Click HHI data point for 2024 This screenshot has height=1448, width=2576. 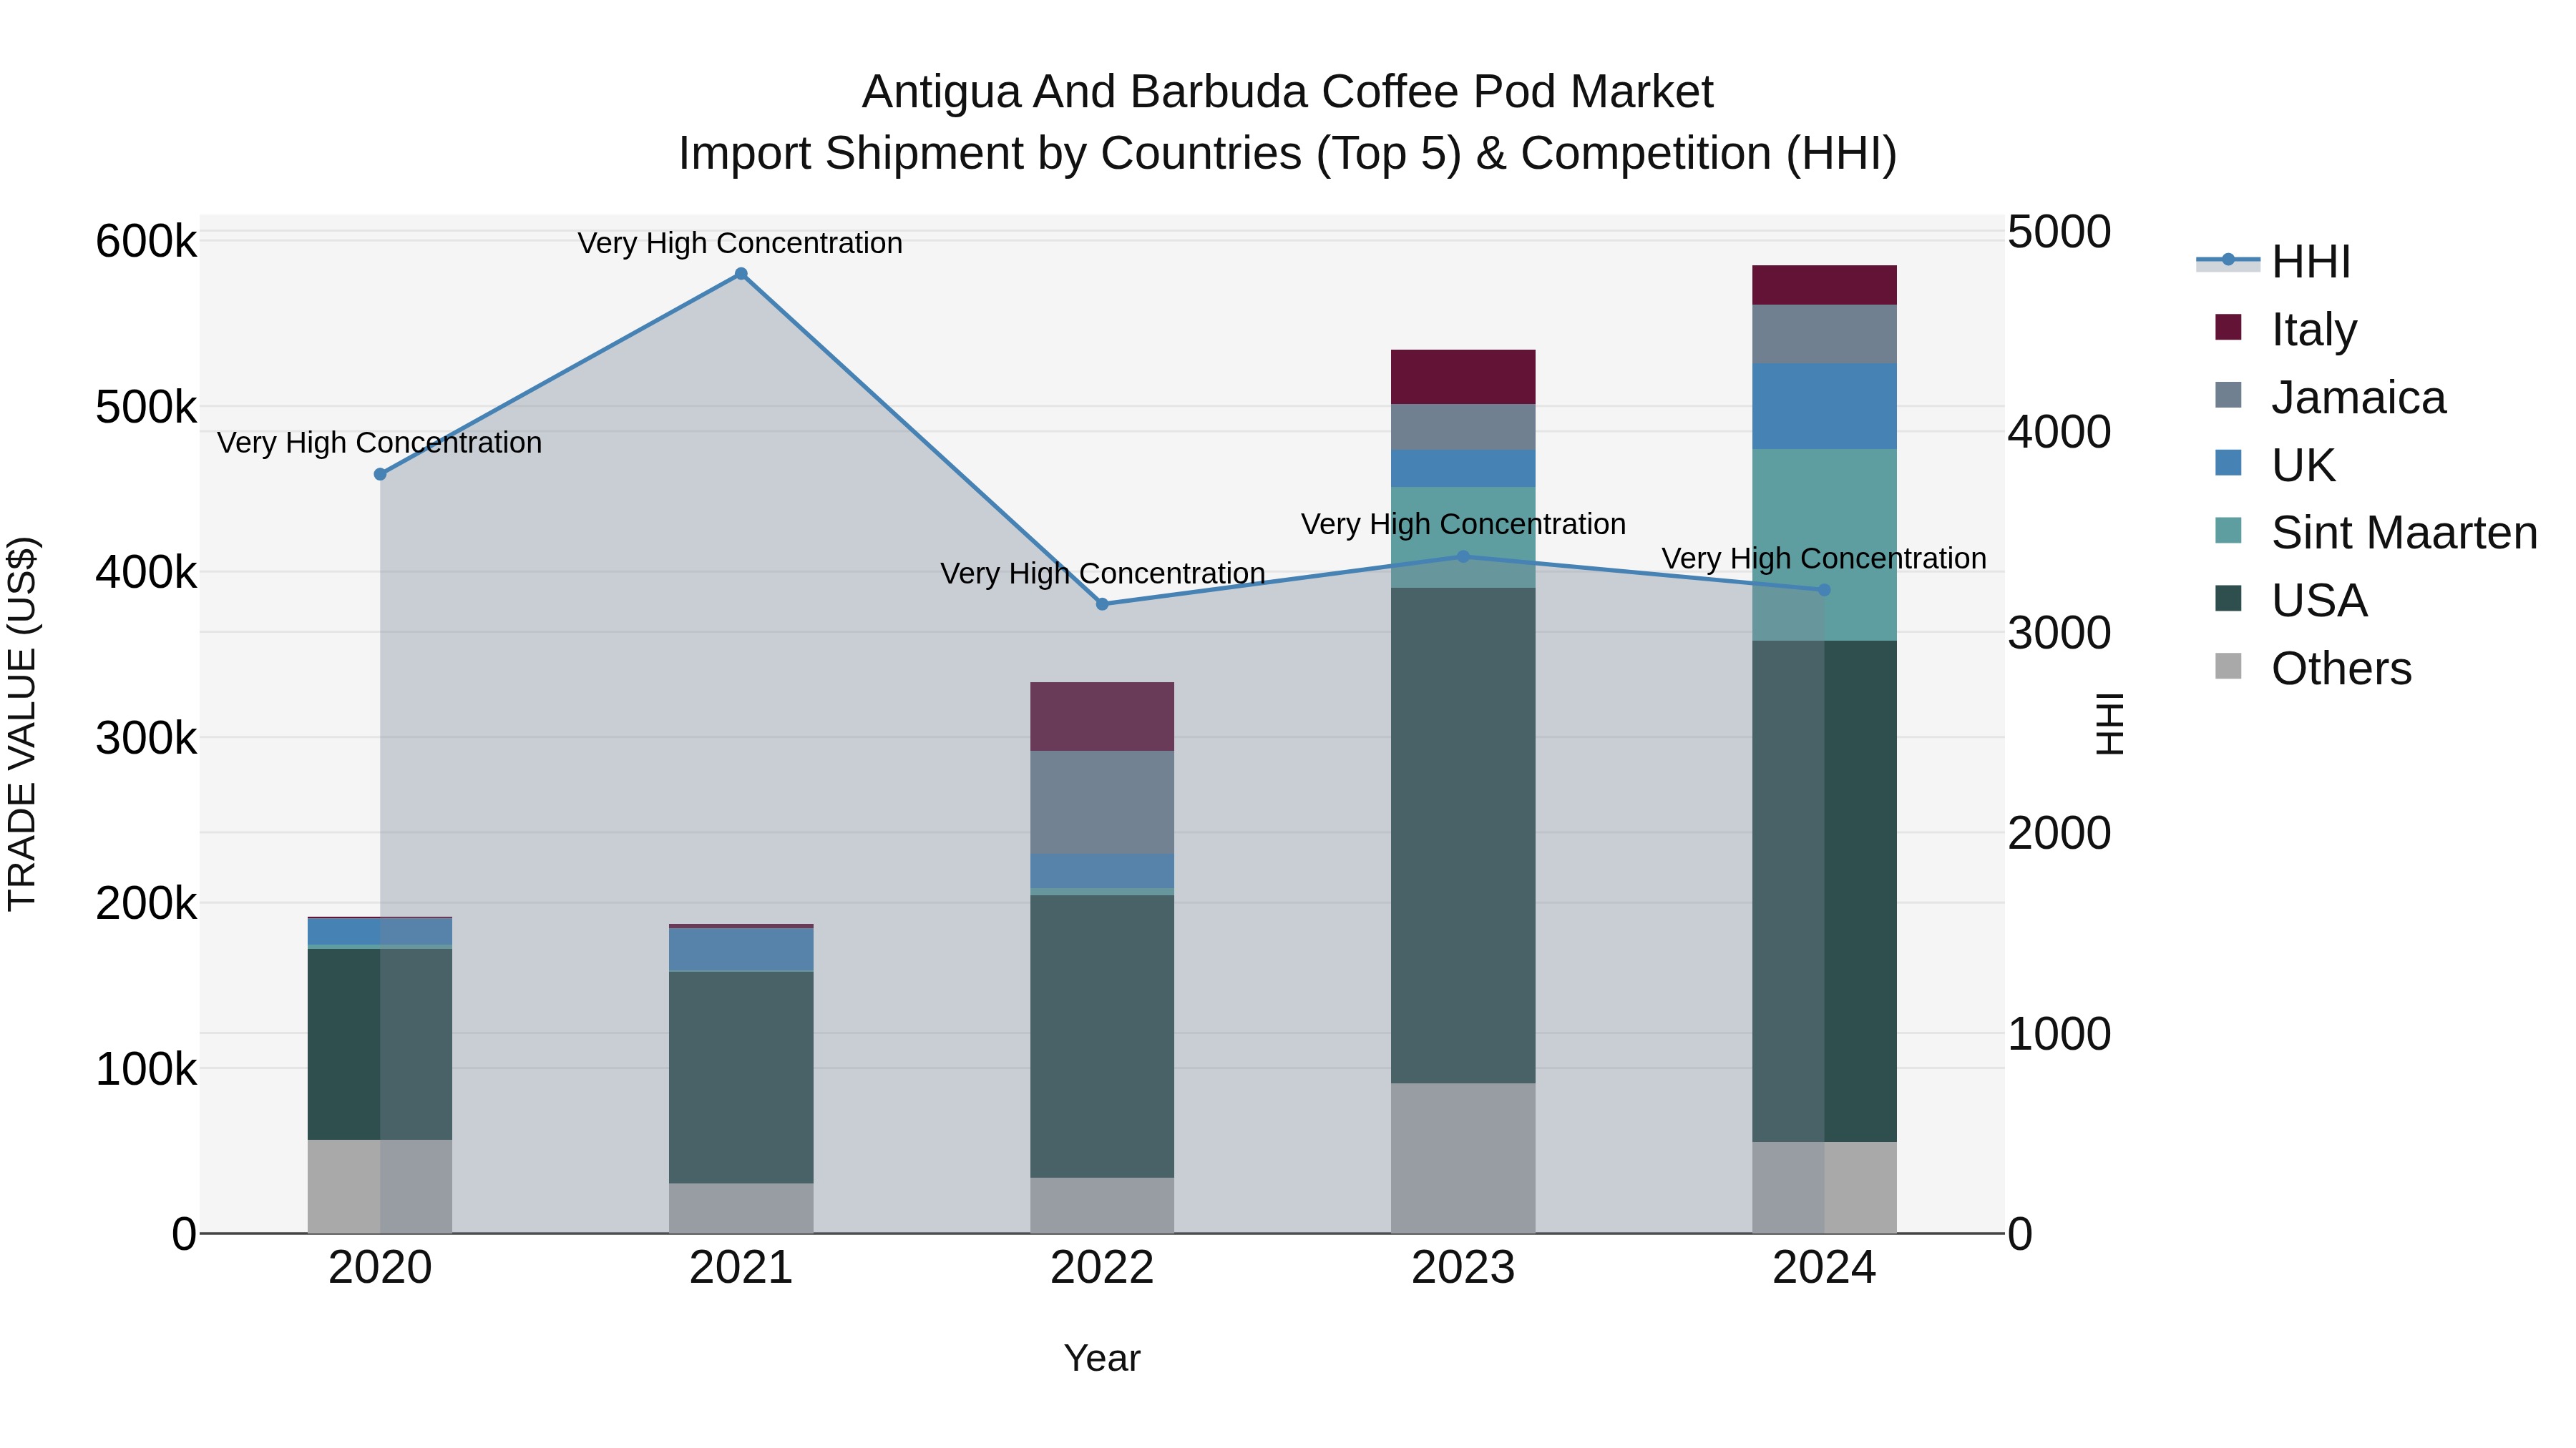1824,591
